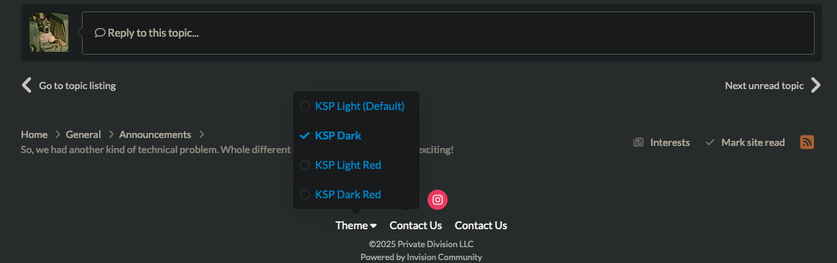Click Powered by Invision Community link
The width and height of the screenshot is (837, 263).
[421, 257]
